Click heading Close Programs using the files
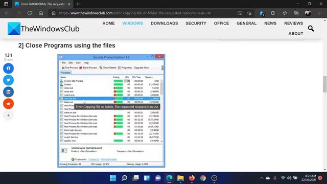327x184 pixels. point(67,45)
